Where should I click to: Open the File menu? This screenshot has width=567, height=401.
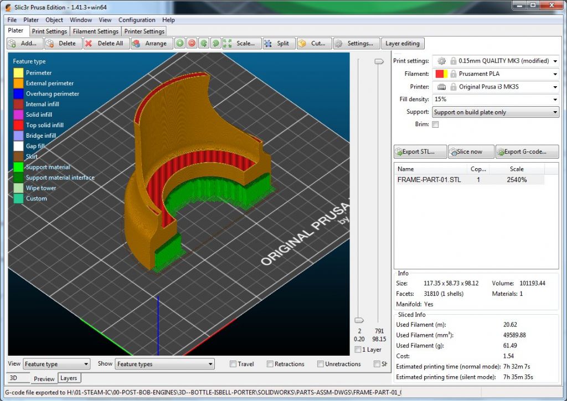(12, 20)
